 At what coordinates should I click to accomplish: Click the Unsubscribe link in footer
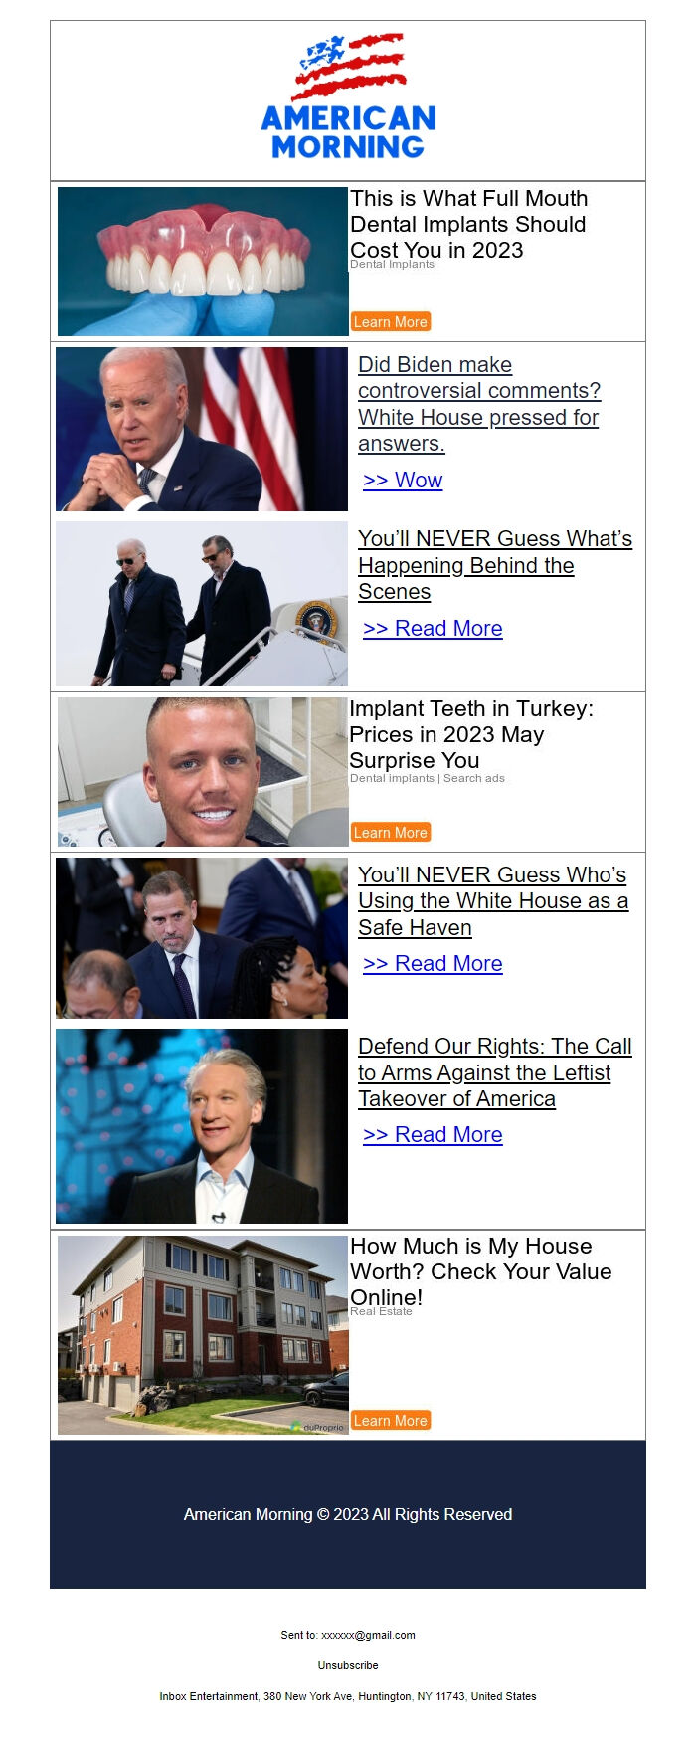[348, 1665]
